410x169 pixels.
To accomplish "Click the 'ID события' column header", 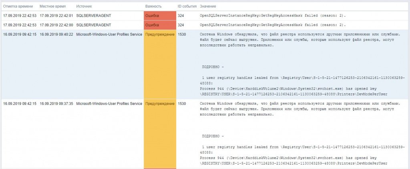I will 187,6.
